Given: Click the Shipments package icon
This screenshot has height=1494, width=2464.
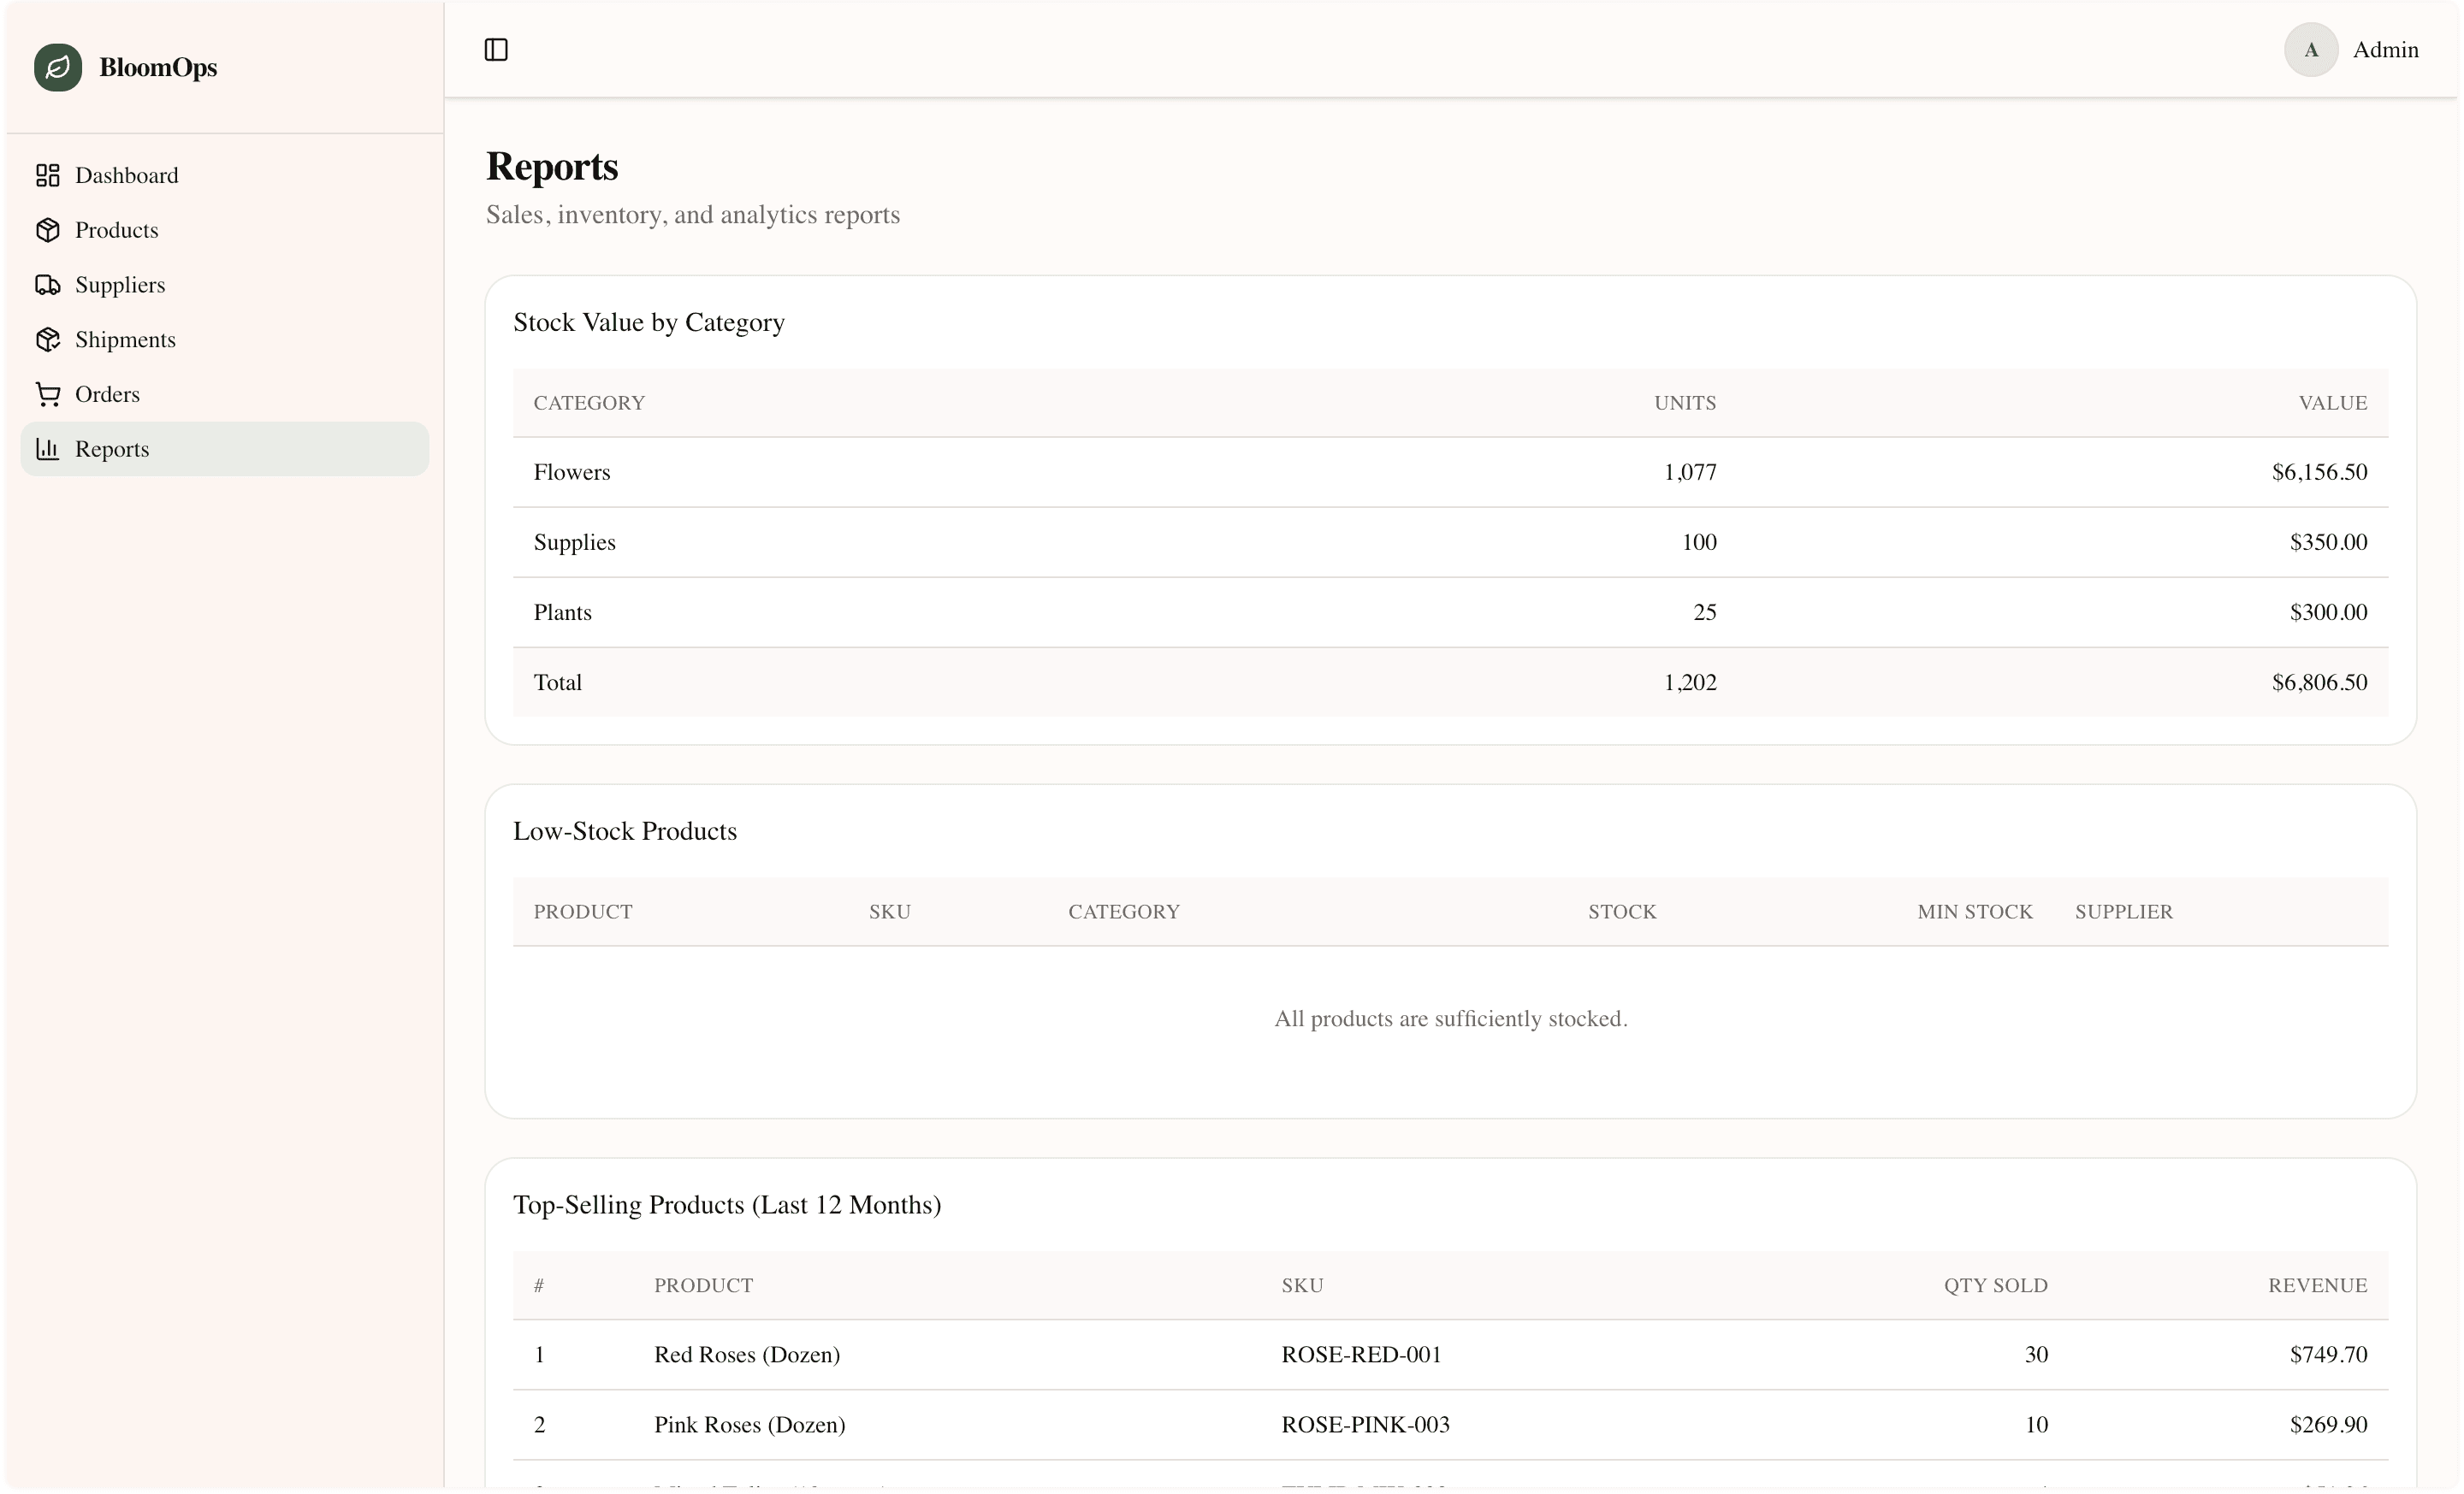Looking at the screenshot, I should pyautogui.click(x=47, y=340).
